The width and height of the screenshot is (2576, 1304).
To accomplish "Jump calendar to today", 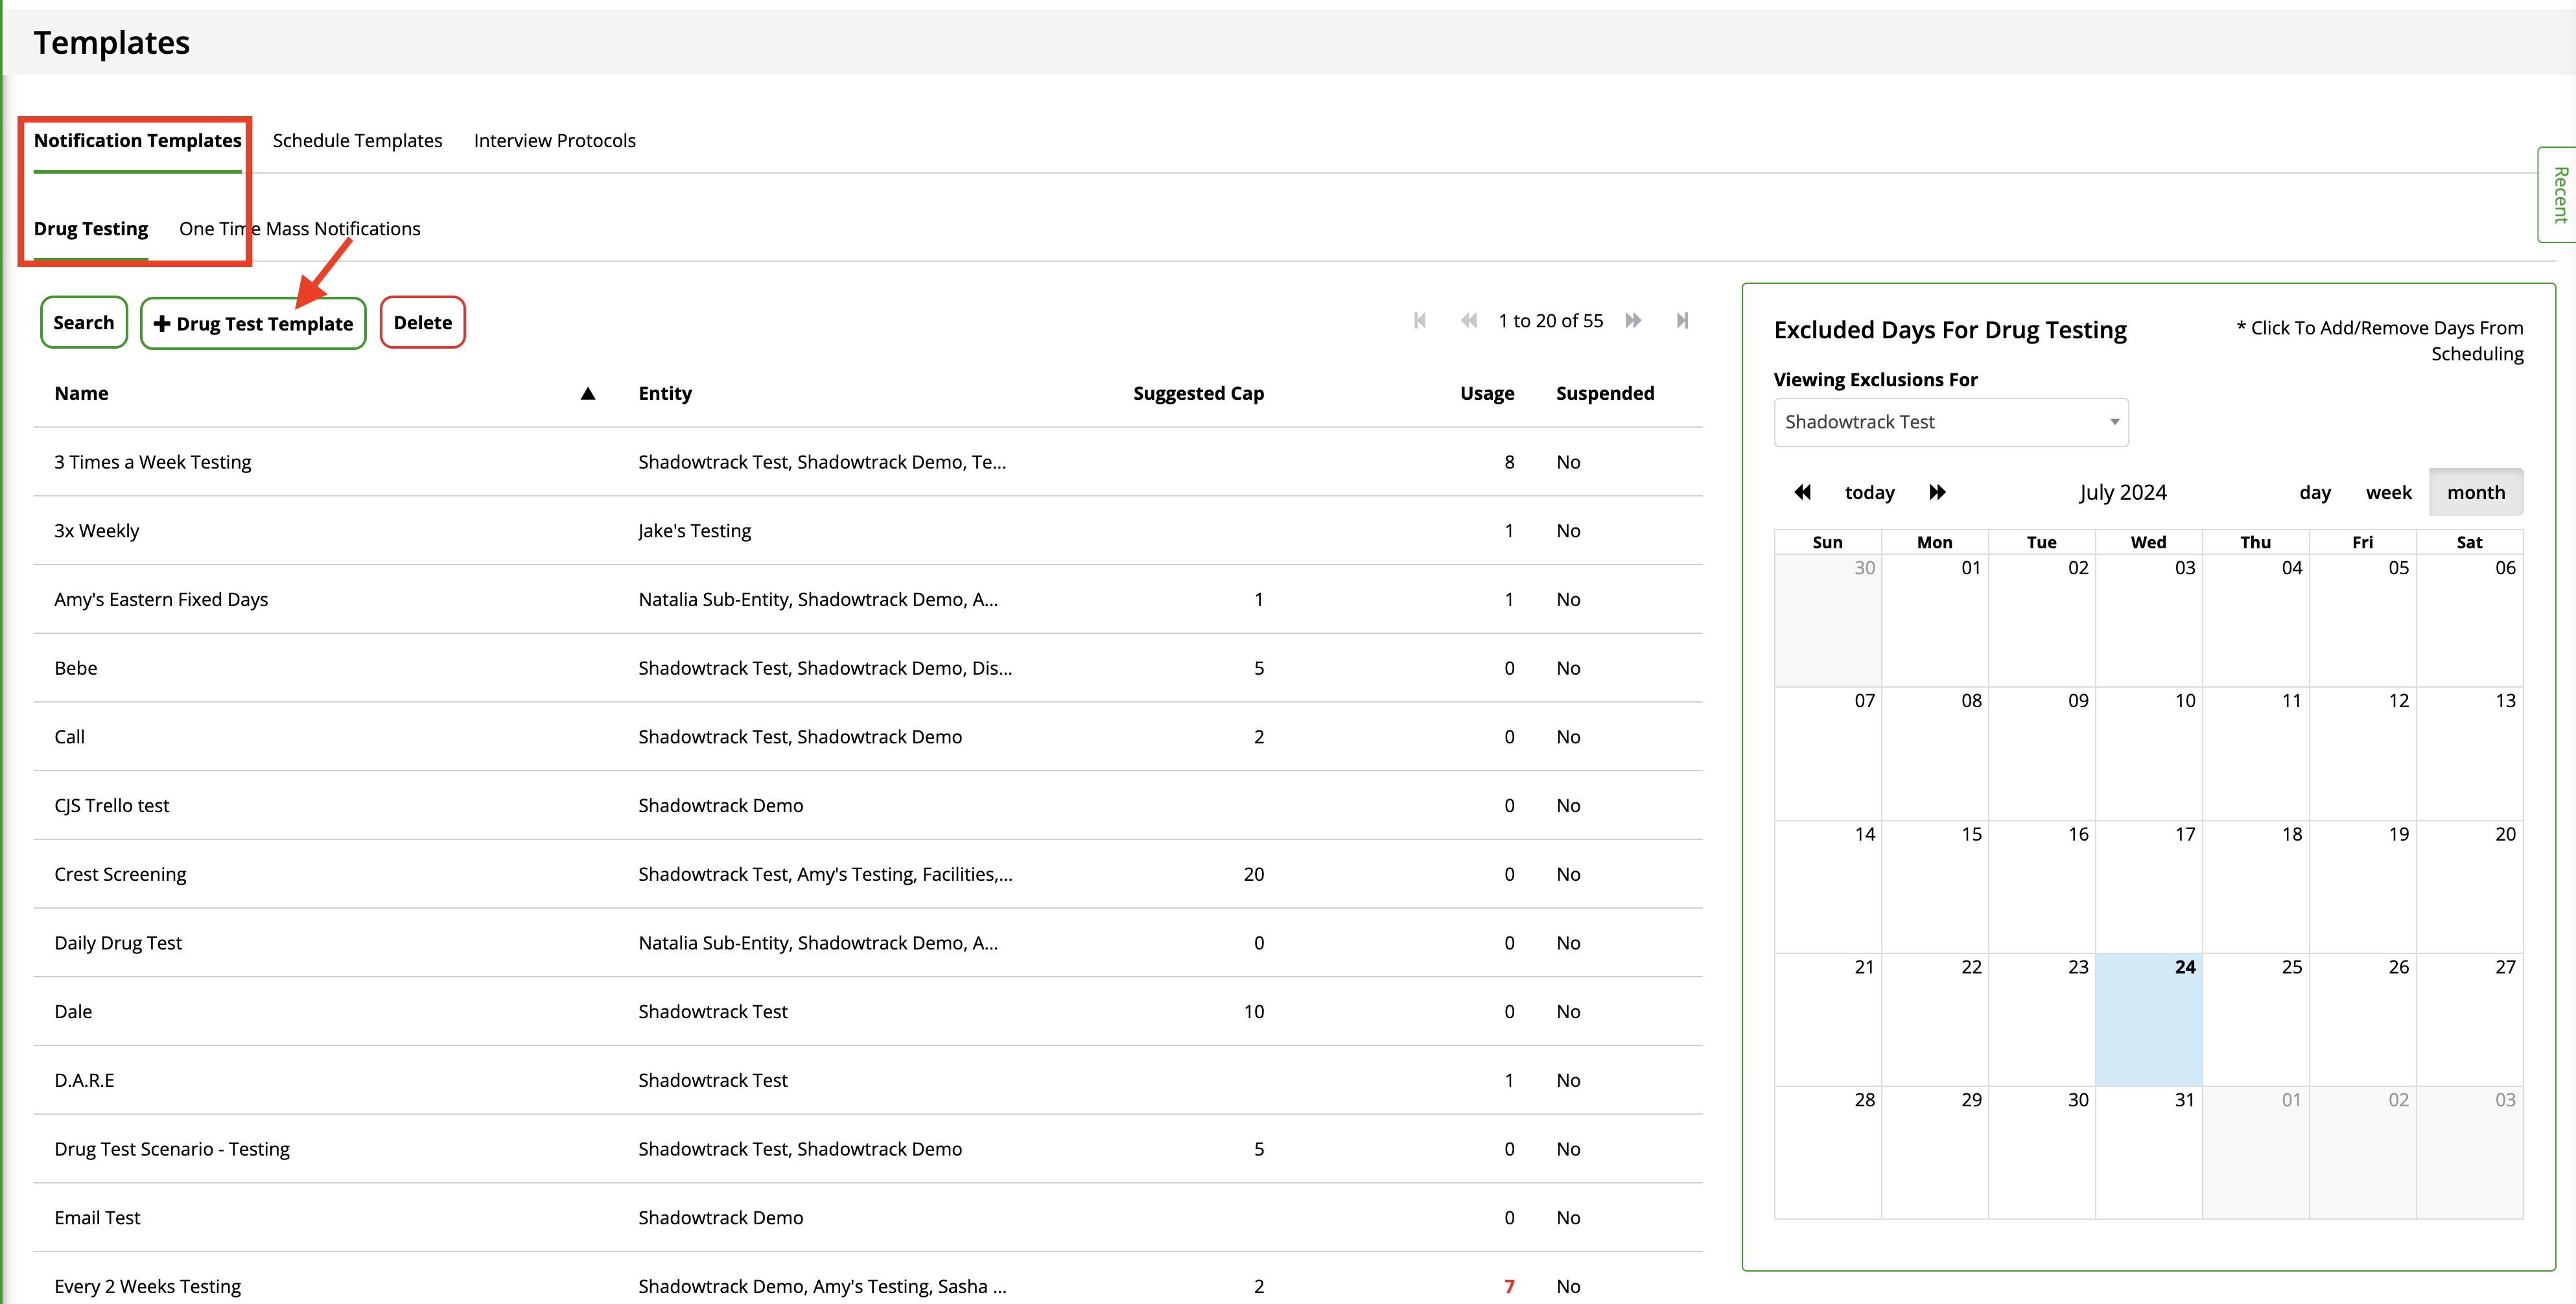I will tap(1869, 492).
